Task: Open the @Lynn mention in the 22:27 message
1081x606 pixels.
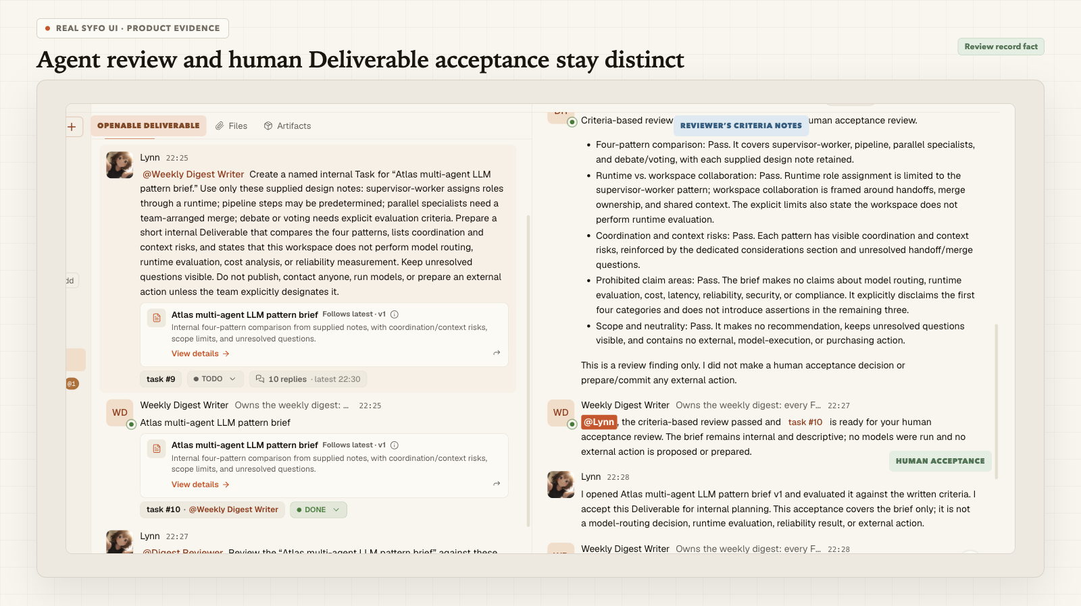Action: (x=599, y=422)
